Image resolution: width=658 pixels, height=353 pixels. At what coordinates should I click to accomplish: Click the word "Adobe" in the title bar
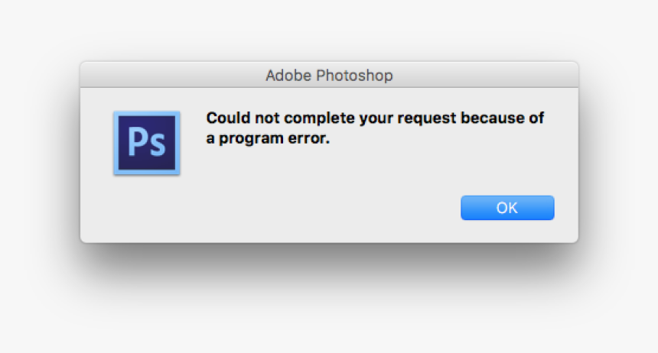pyautogui.click(x=284, y=76)
